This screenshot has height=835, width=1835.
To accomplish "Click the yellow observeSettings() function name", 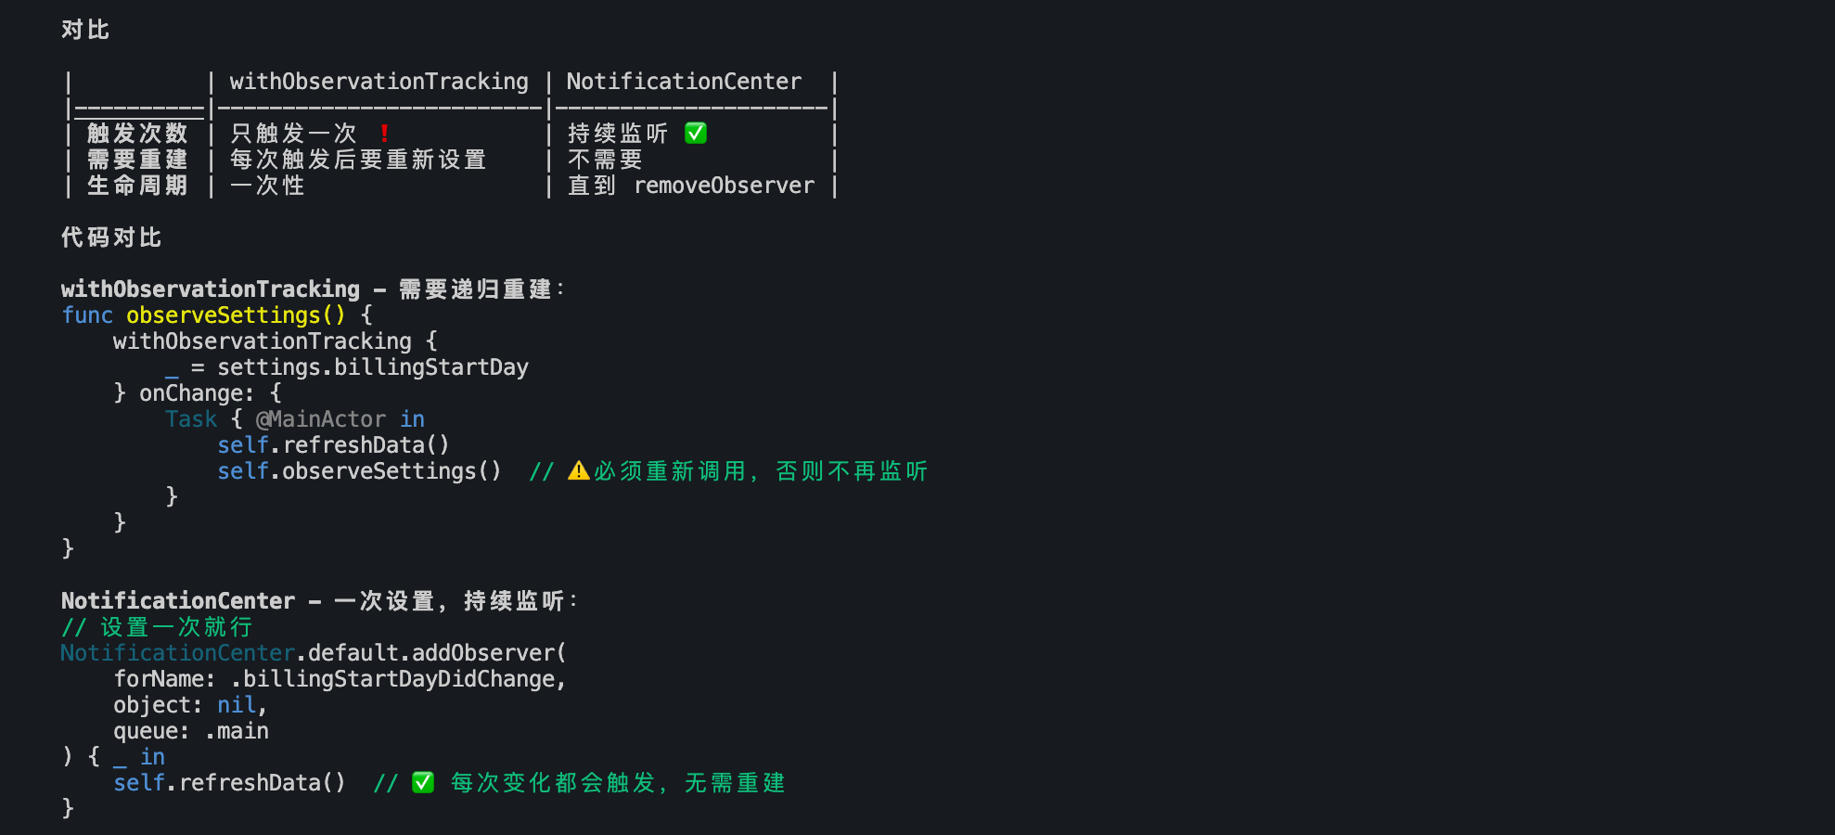I will [236, 315].
